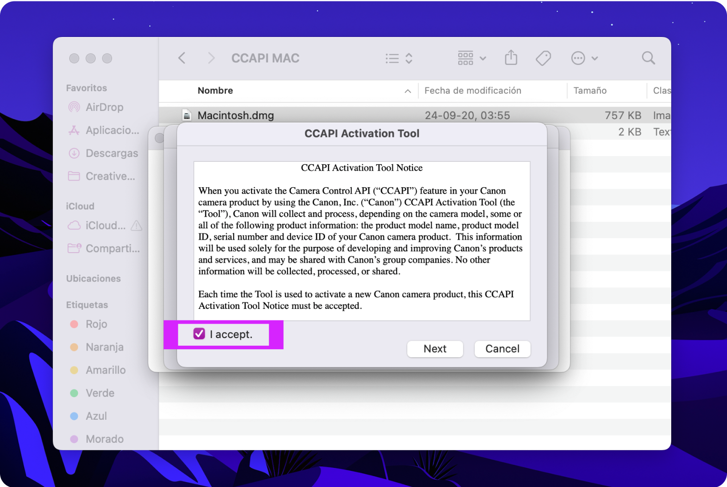
Task: Go back in the Finder window
Action: tap(182, 58)
